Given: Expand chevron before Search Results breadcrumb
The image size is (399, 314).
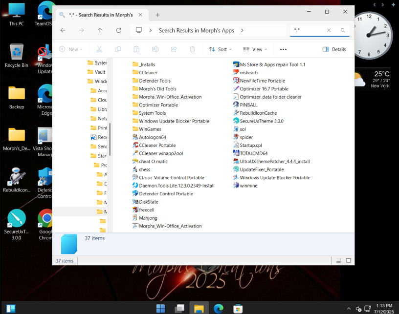Looking at the screenshot, I should 151,30.
